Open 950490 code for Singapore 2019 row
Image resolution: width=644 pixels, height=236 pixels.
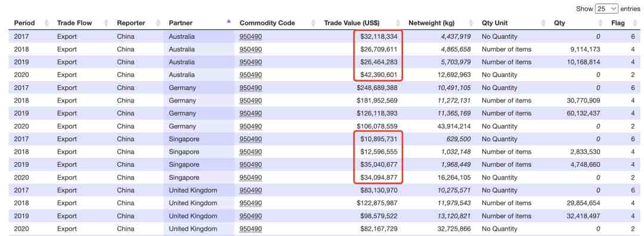(x=250, y=164)
